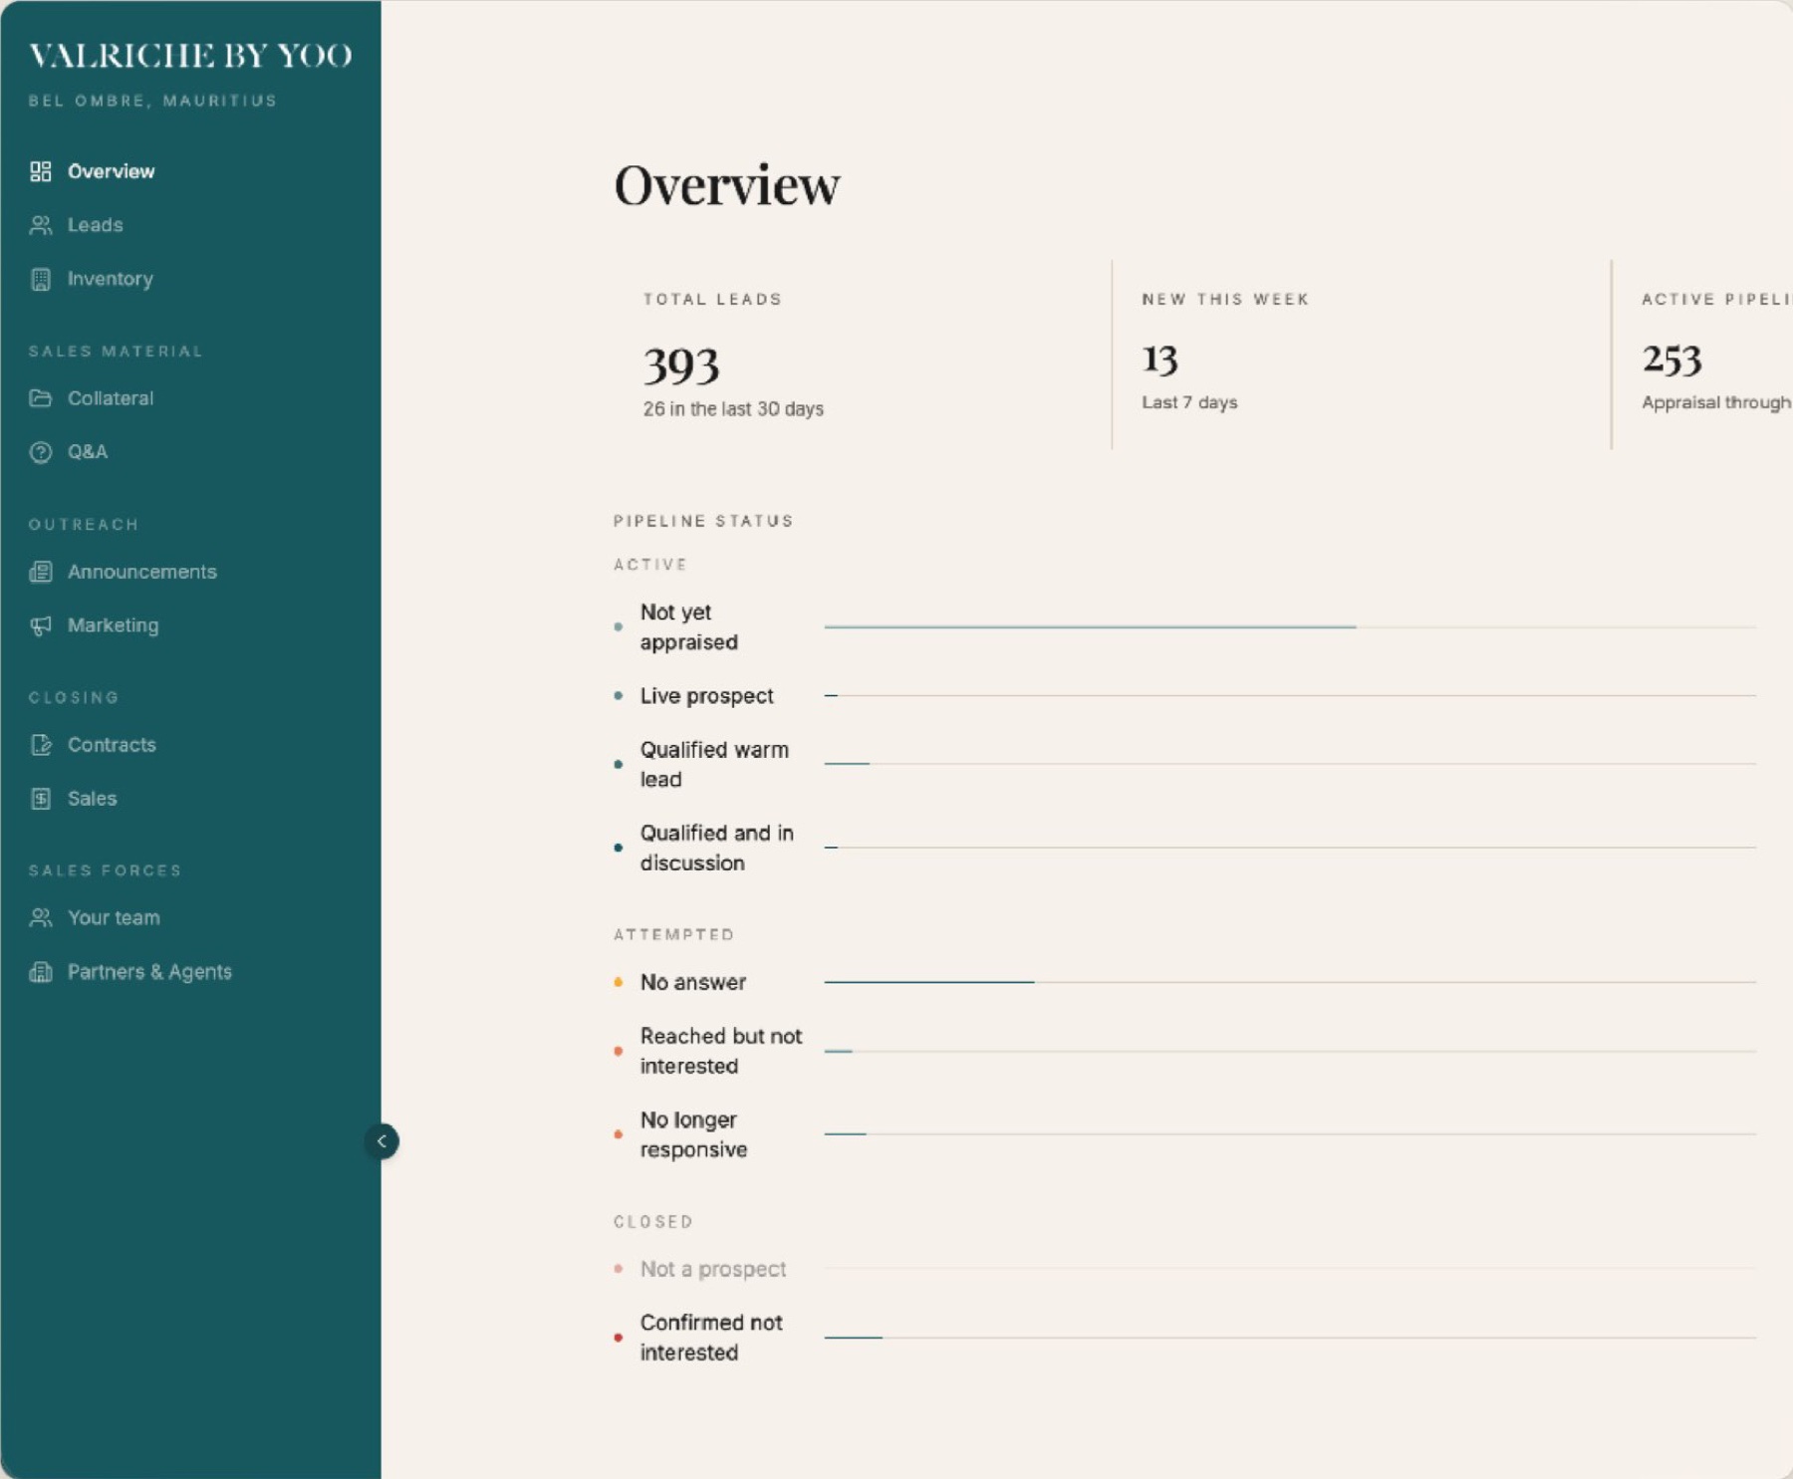Open the Inventory menu item

point(111,279)
